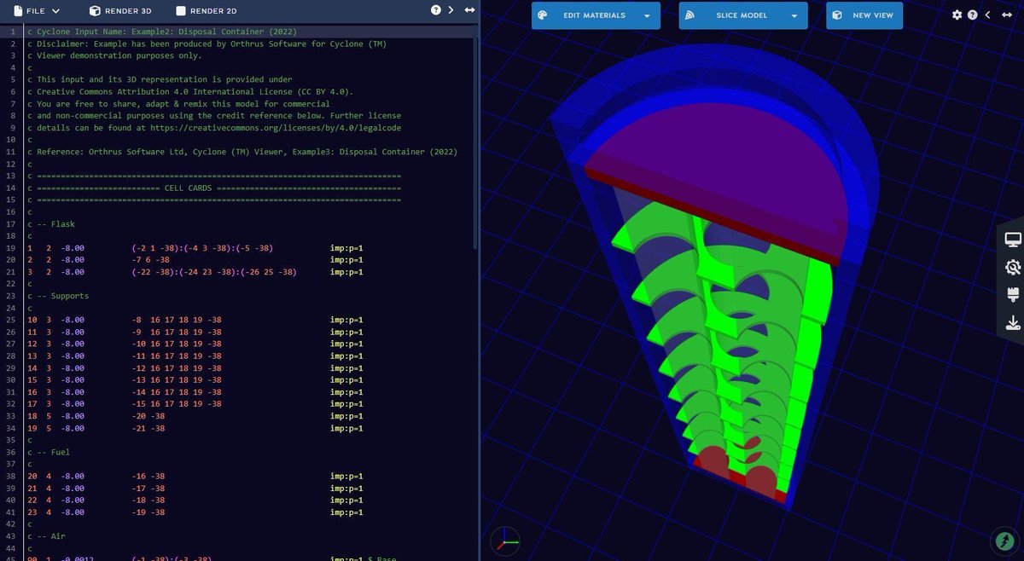
Task: Click '(-2 1 -38):(-4 3 -38):(-5 -38)' expression
Action: pyautogui.click(x=202, y=248)
